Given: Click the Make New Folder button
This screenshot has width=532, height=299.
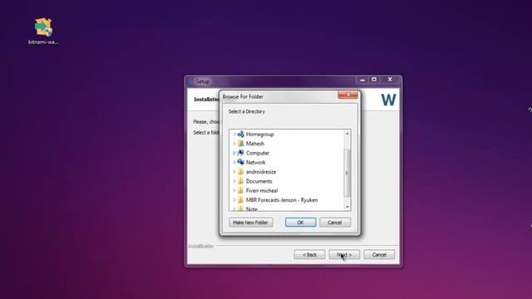Looking at the screenshot, I should pos(251,223).
